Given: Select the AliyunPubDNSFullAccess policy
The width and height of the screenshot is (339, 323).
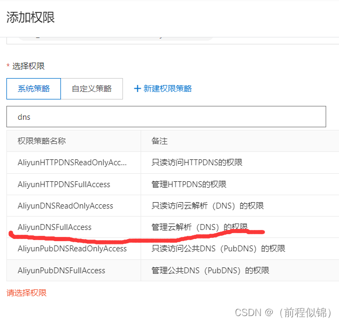Looking at the screenshot, I should (x=61, y=271).
